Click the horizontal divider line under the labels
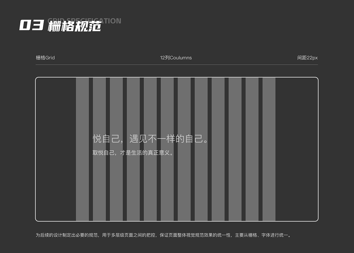Image resolution: width=354 pixels, height=253 pixels. [177, 65]
